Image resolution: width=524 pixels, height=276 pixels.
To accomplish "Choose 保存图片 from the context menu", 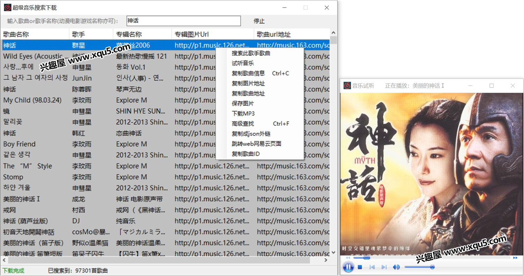I will pyautogui.click(x=243, y=104).
